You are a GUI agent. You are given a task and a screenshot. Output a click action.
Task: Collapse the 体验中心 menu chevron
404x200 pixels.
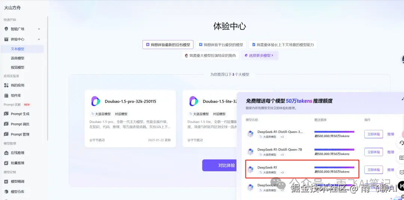39,39
